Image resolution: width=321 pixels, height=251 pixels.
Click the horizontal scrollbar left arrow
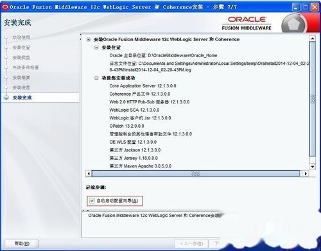pos(89,173)
